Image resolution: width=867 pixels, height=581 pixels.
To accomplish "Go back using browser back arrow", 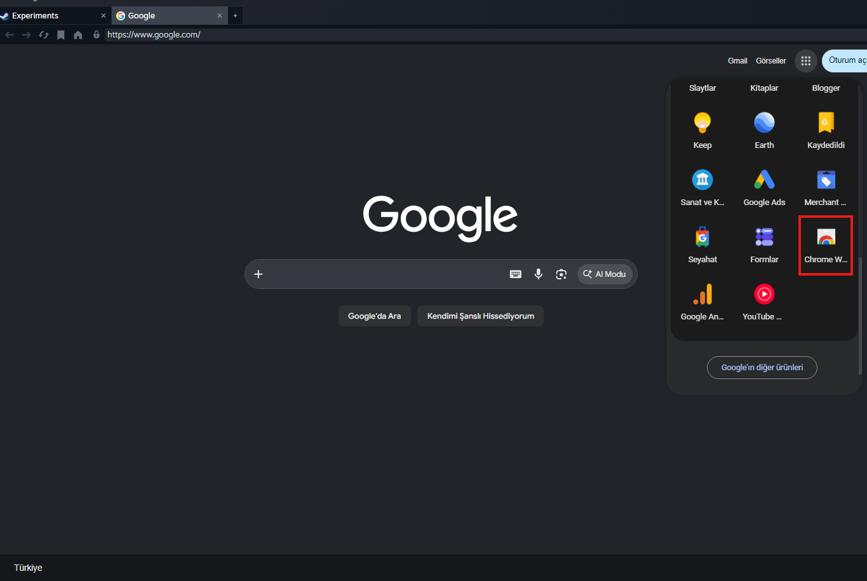I will (10, 35).
